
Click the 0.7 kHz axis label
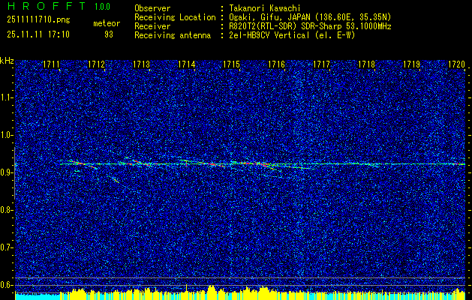click(6, 247)
